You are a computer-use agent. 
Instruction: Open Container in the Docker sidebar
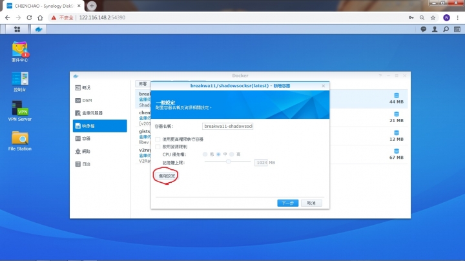[x=99, y=138]
